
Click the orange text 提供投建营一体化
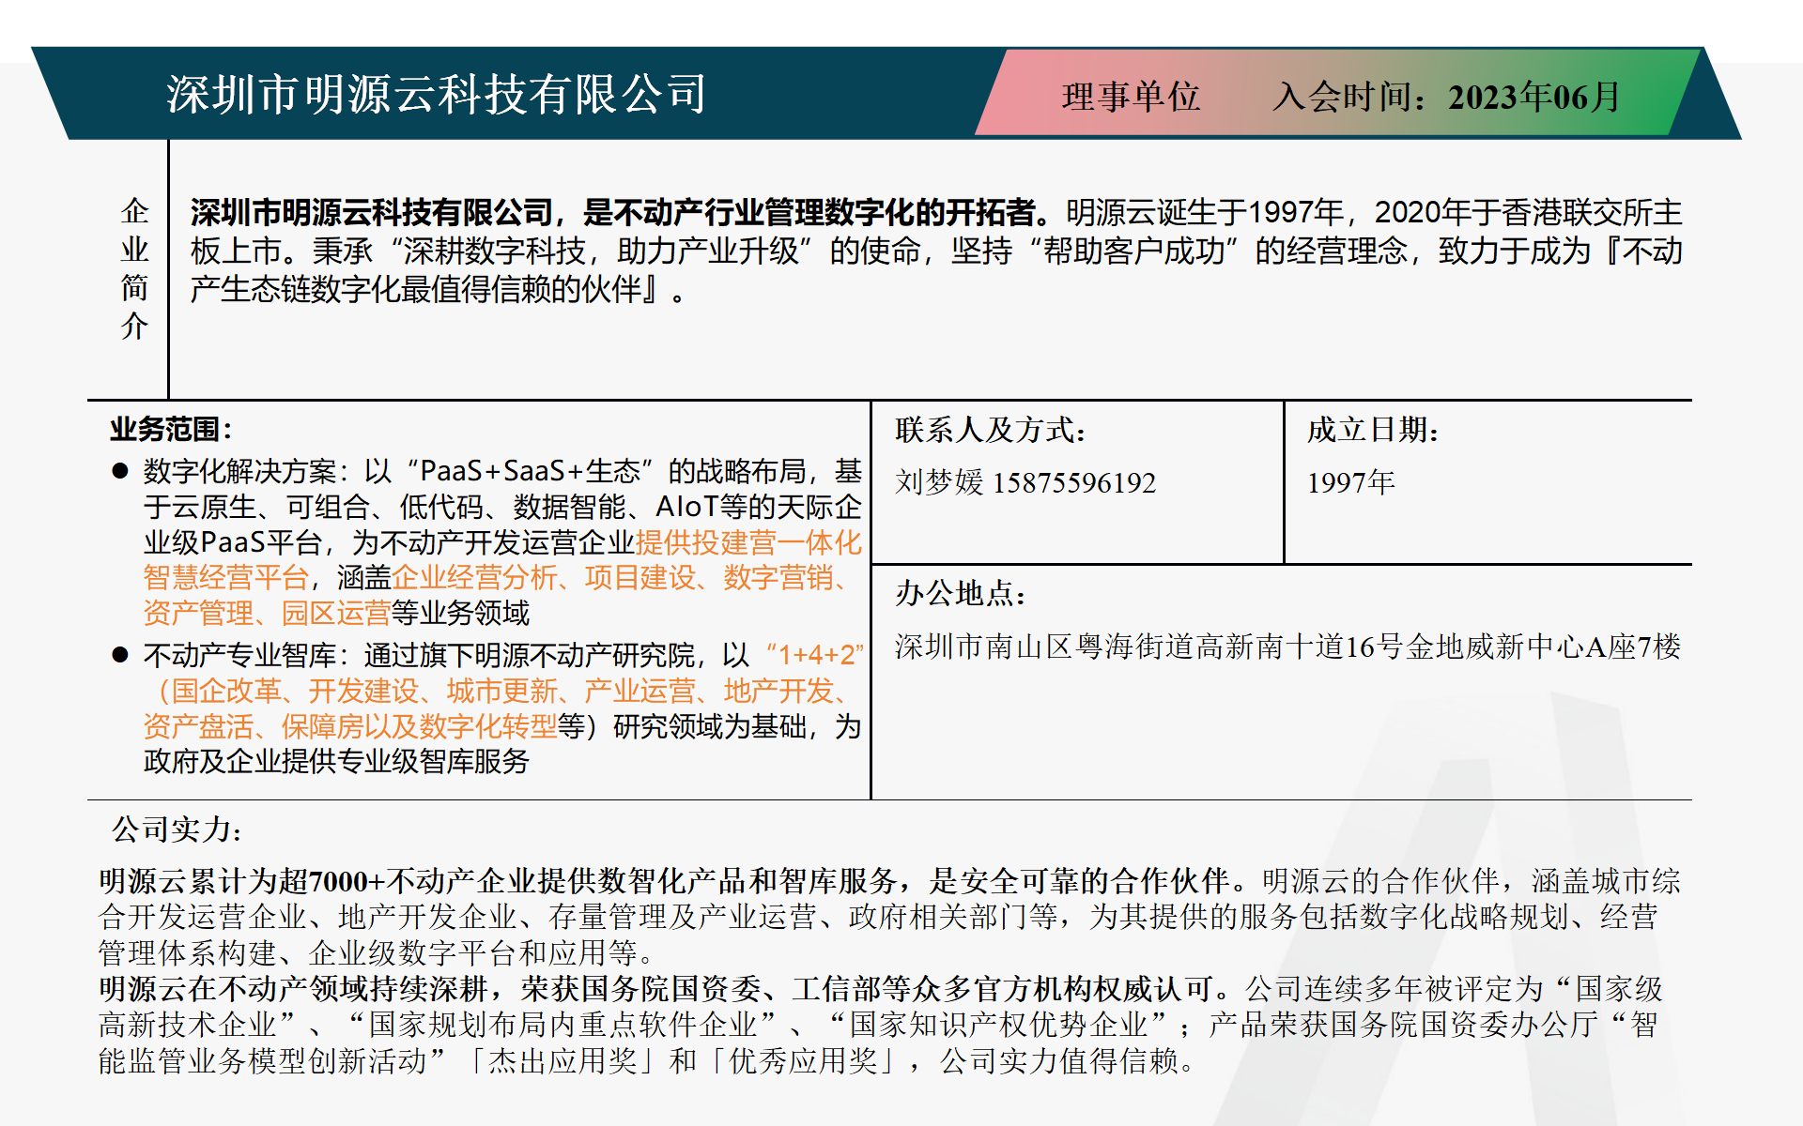(747, 542)
